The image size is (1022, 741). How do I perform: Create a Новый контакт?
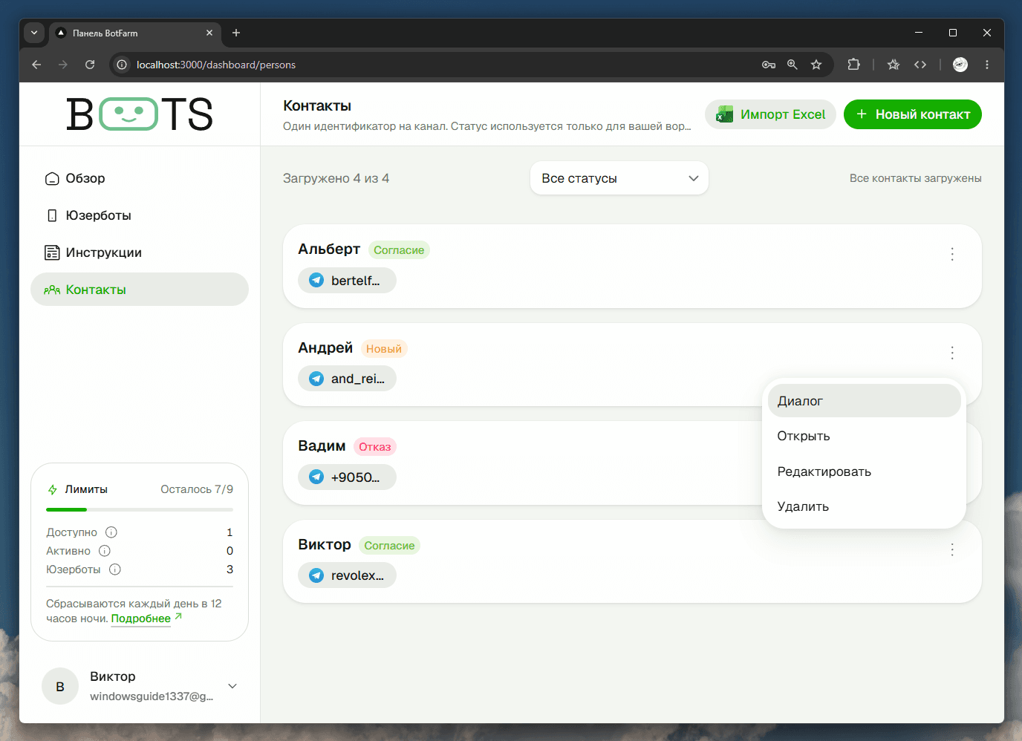[913, 114]
